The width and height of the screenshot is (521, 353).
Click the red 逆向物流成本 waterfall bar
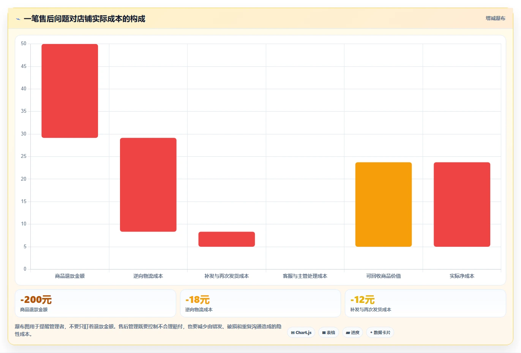click(148, 185)
